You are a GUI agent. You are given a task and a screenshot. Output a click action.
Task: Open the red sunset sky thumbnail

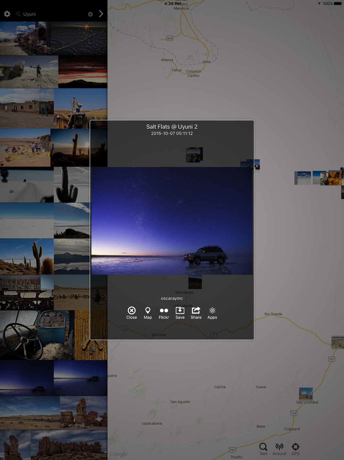pyautogui.click(x=83, y=72)
